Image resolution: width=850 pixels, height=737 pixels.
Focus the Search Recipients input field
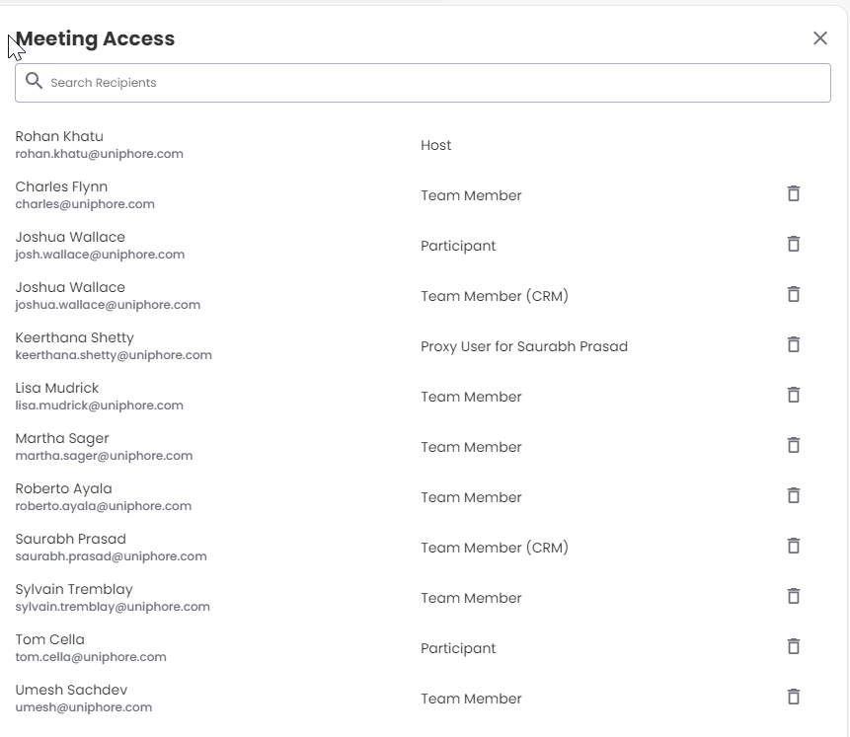pos(423,83)
